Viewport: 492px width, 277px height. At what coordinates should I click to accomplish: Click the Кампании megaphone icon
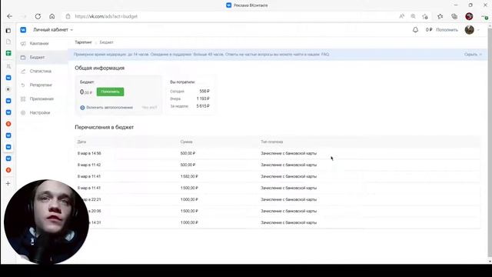tap(23, 43)
